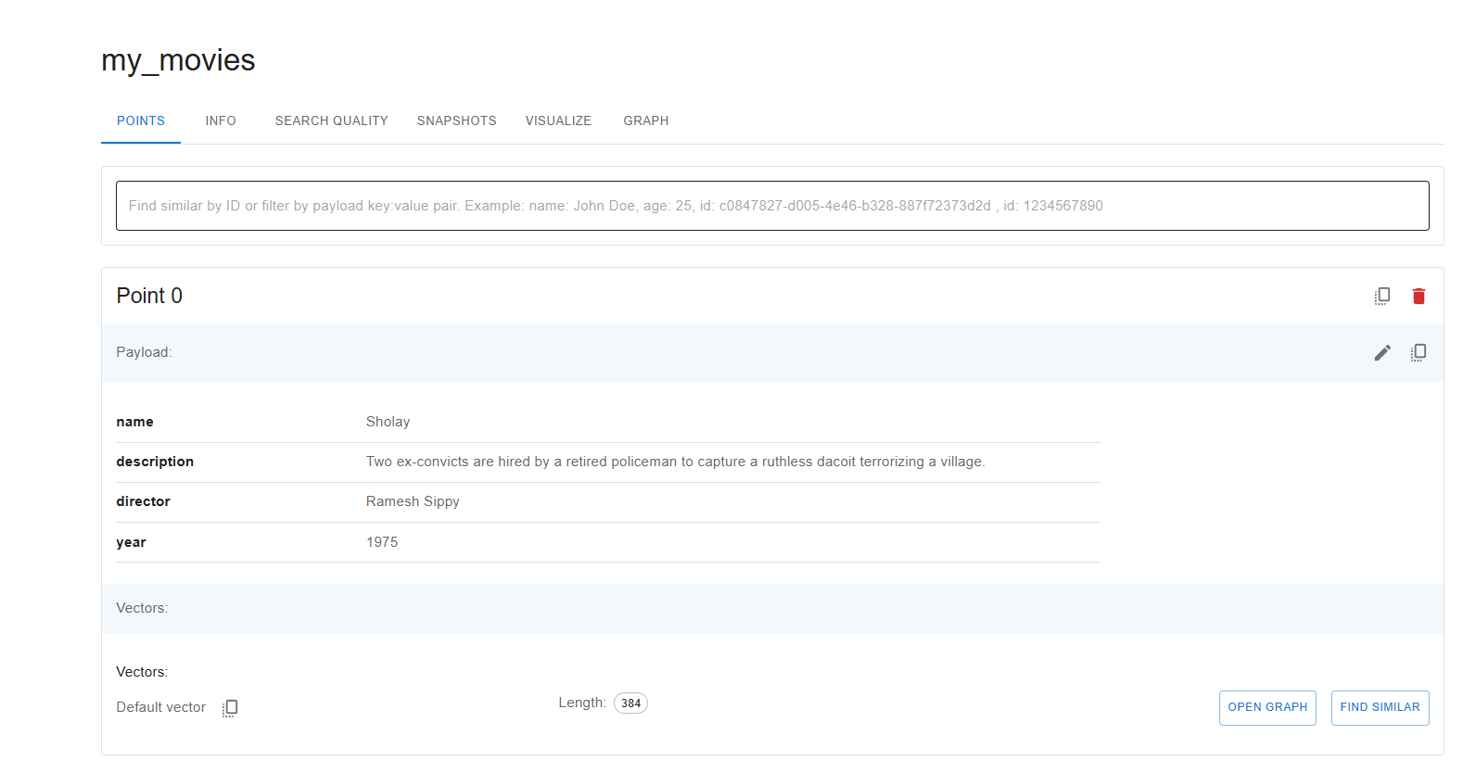This screenshot has width=1463, height=773.
Task: Select the movie name value Sholay
Action: (388, 422)
